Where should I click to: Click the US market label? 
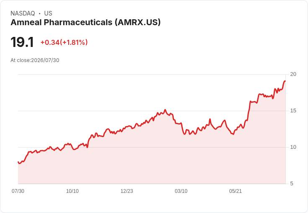pos(48,13)
